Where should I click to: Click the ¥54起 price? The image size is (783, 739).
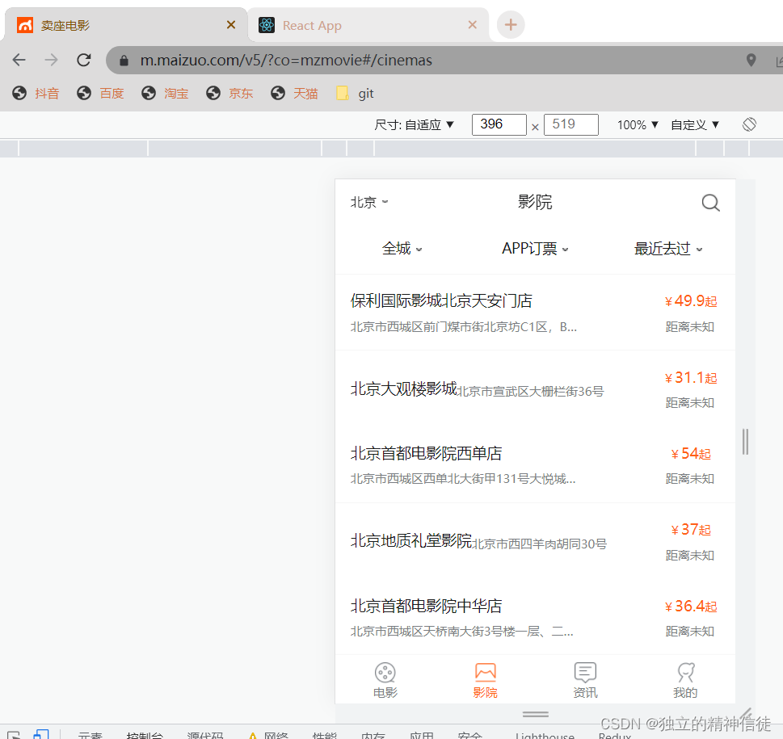(691, 454)
